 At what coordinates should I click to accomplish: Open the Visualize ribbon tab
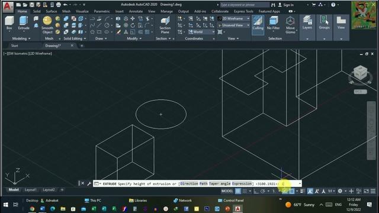click(82, 11)
